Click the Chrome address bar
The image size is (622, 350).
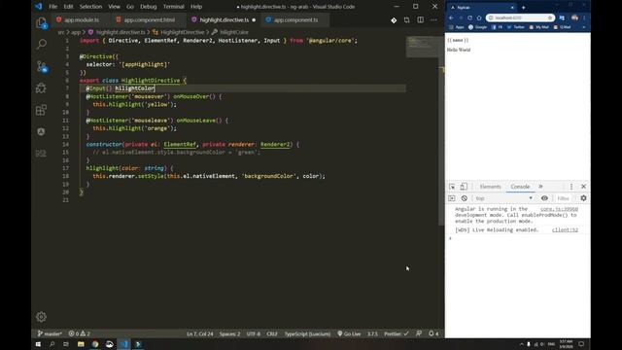click(x=520, y=17)
